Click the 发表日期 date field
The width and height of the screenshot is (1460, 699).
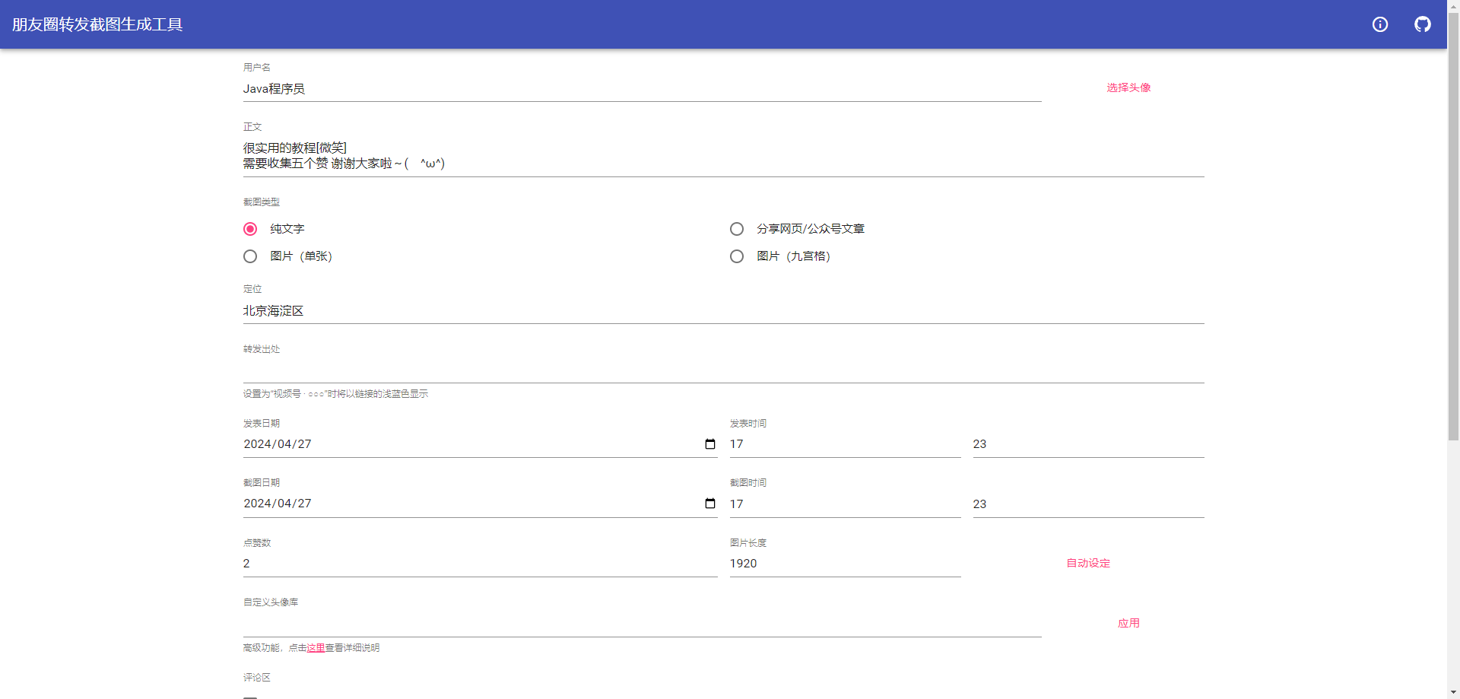click(x=480, y=444)
